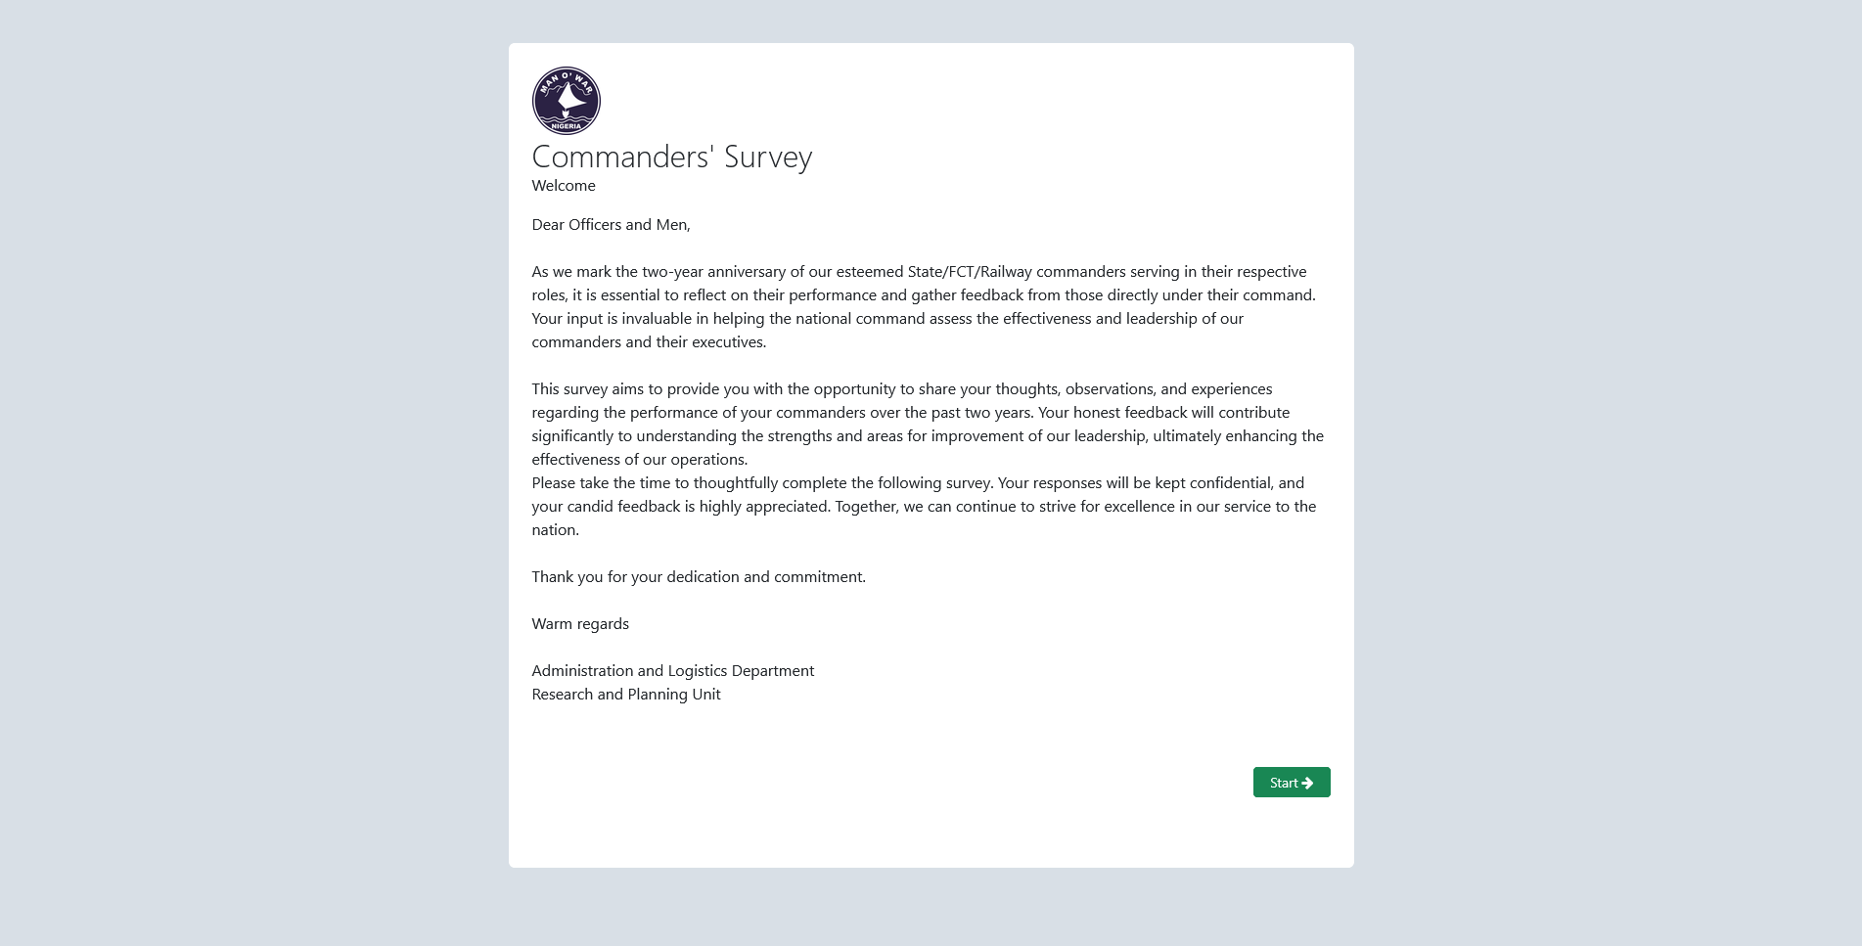This screenshot has width=1862, height=946.
Task: Click 'commanders and their executives.' line
Action: [x=649, y=342]
